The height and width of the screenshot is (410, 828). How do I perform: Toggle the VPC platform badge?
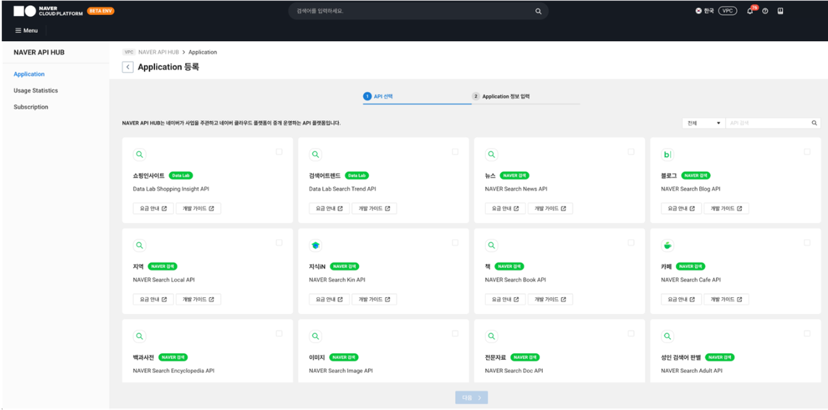point(727,11)
